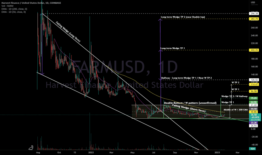Click the Vol · FARM indicator label
The image size is (262, 155).
(x=7, y=6)
